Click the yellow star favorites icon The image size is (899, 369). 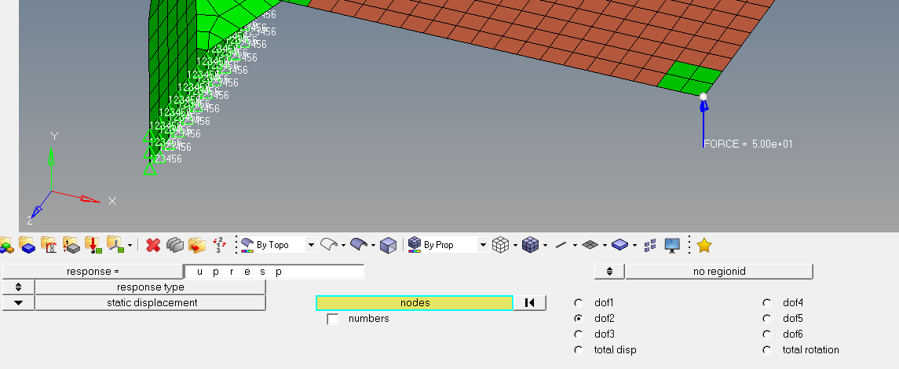(704, 245)
